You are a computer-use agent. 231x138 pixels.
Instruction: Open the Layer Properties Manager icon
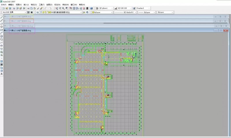(38, 12)
